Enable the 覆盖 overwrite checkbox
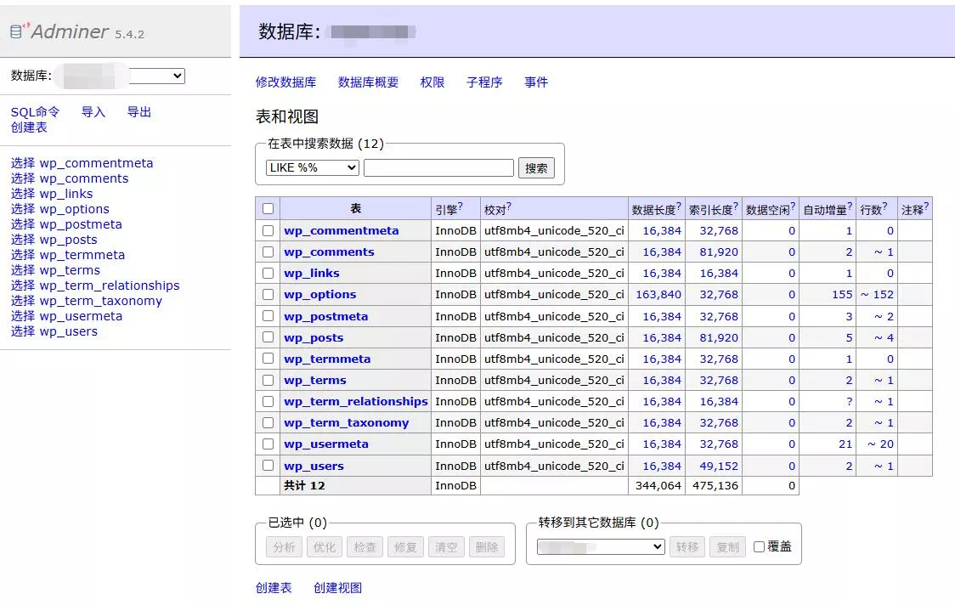Viewport: 955px width, 605px height. click(758, 546)
